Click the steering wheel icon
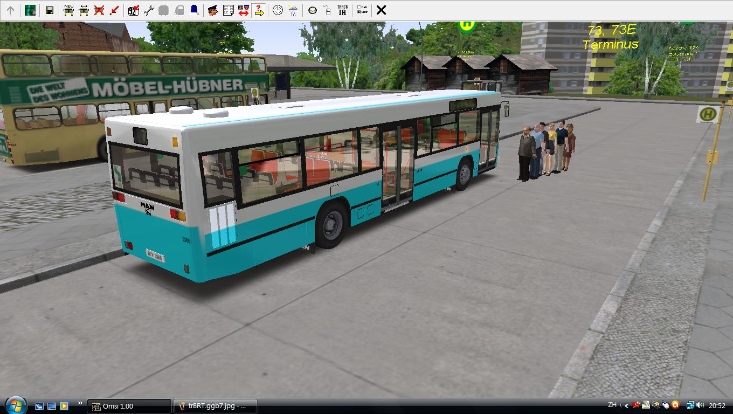 click(312, 10)
